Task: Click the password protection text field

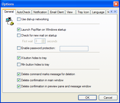Action: point(74,49)
